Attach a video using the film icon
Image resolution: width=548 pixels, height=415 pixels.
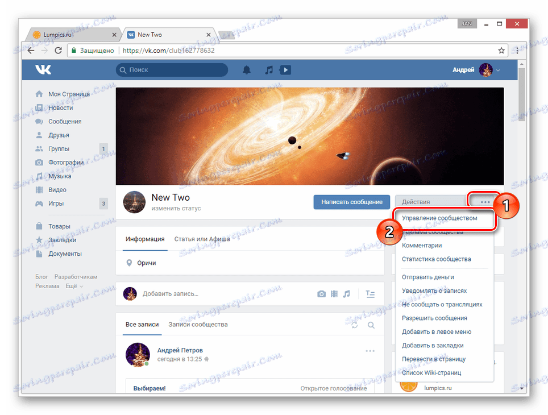pos(334,294)
